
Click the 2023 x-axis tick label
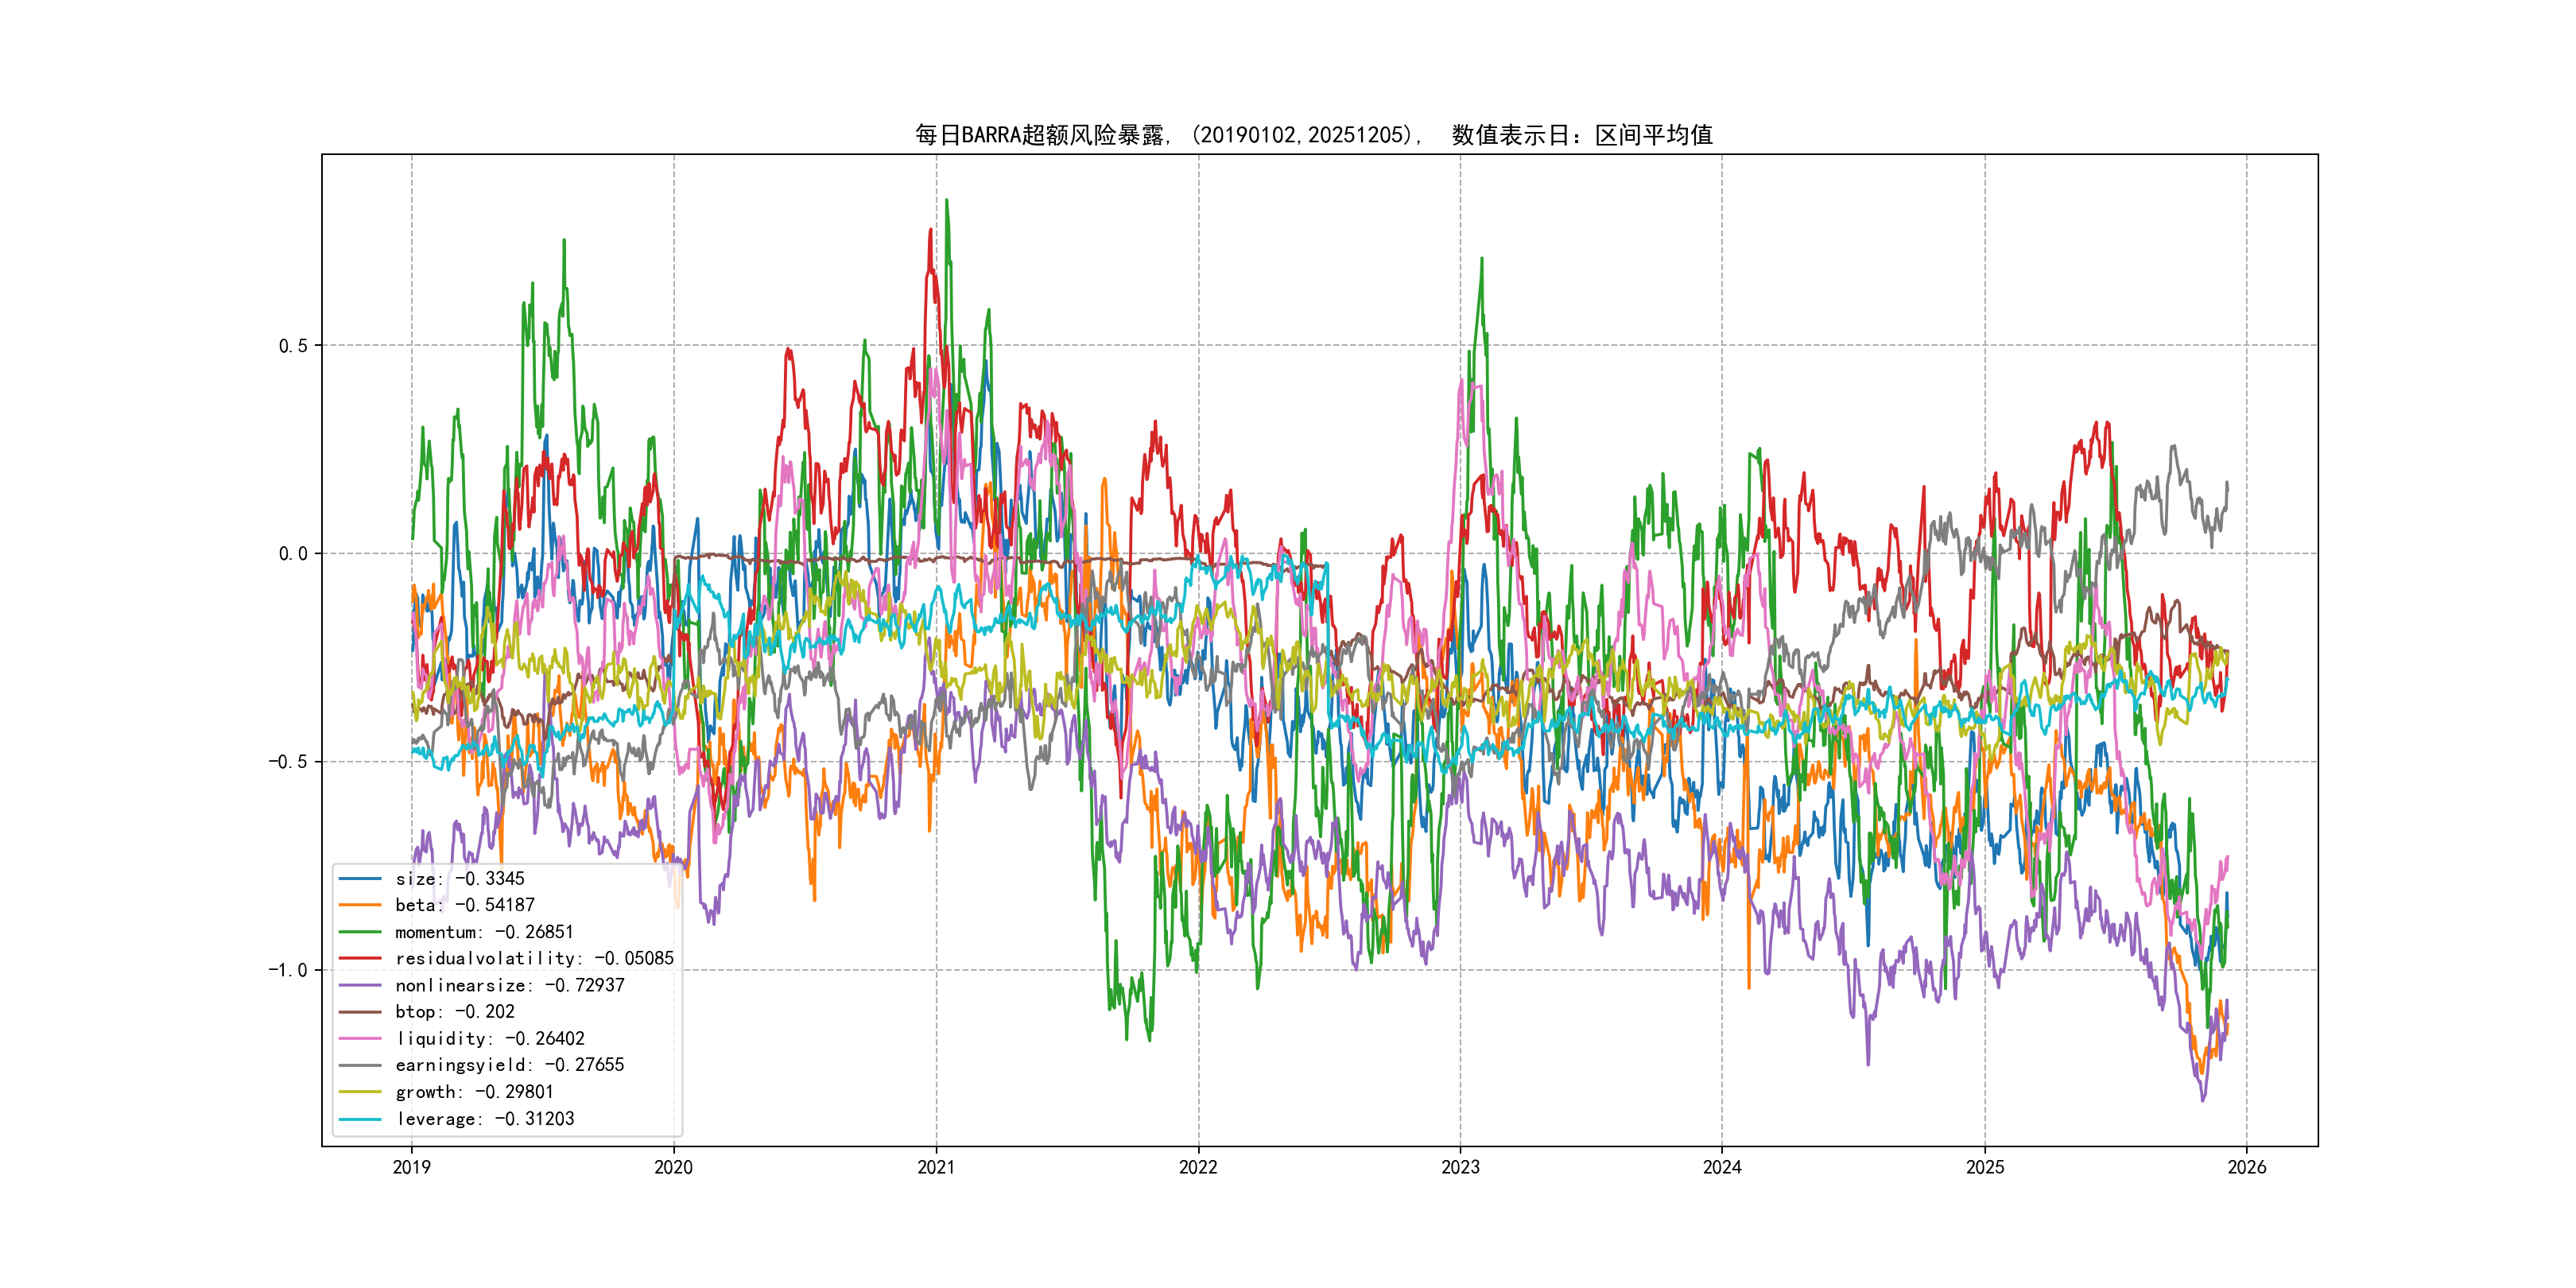(x=1460, y=1167)
